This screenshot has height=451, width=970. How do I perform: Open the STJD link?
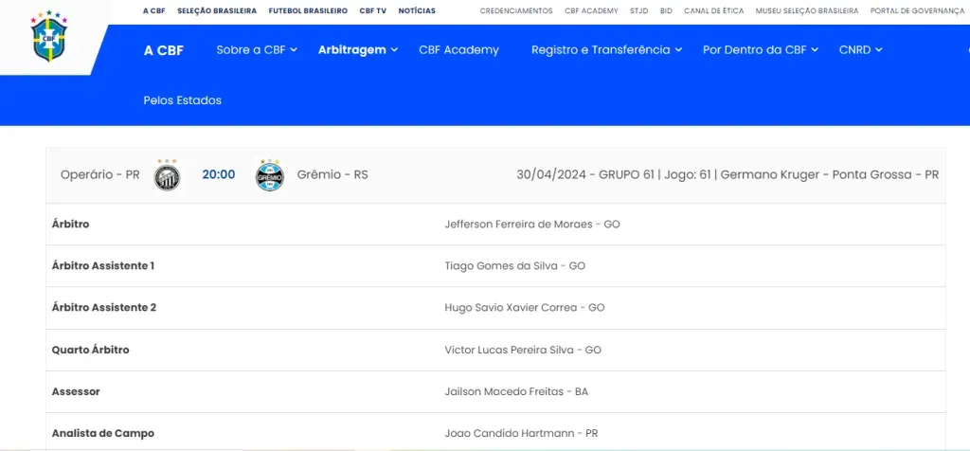639,11
